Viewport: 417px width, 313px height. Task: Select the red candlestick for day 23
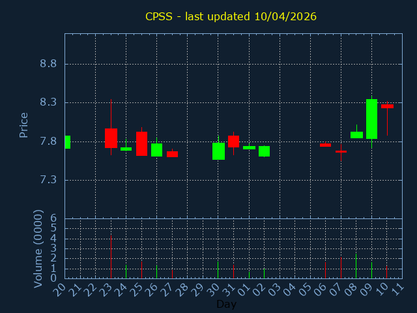111,138
